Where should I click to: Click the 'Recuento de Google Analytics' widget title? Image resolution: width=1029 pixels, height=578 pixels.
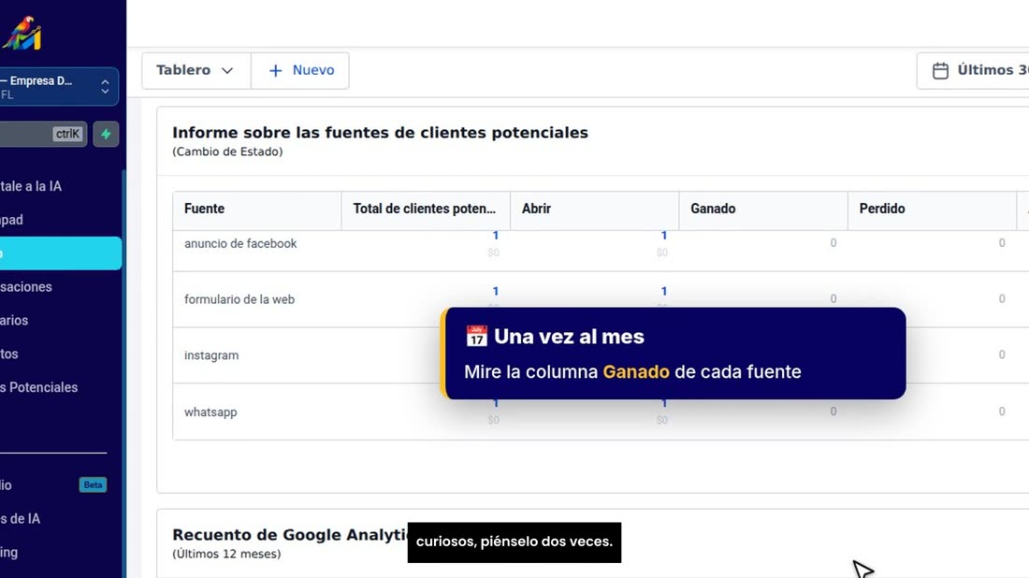click(289, 535)
